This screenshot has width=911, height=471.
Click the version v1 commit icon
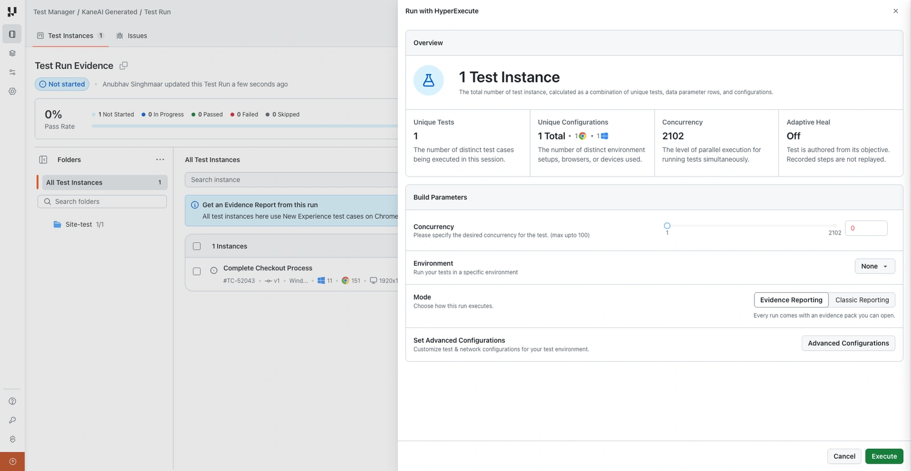[x=268, y=281]
